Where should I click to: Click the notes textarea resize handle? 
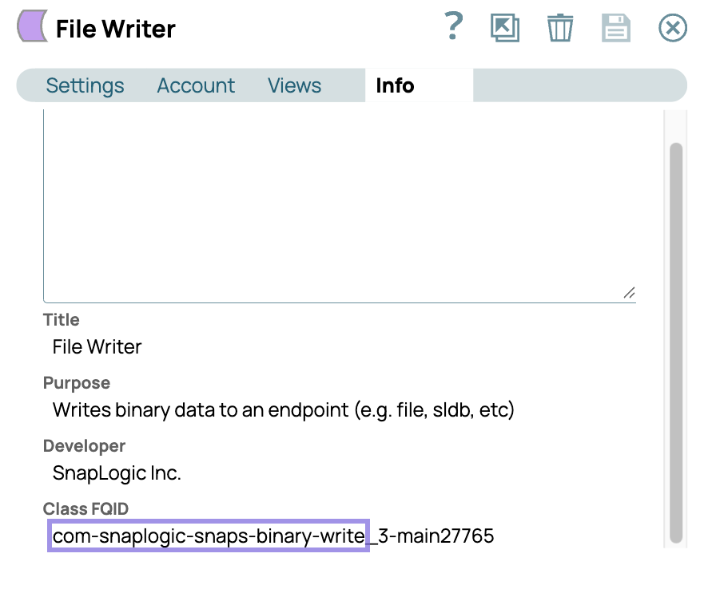[x=629, y=293]
